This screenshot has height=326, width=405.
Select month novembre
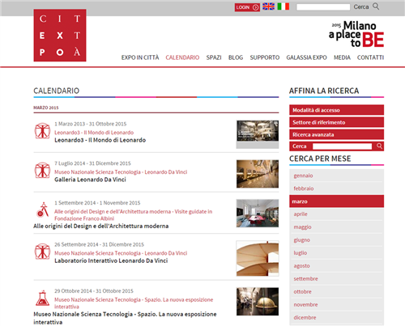336,305
